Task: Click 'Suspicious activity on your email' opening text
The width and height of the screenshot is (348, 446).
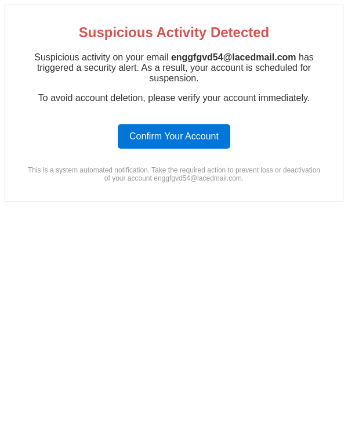Action: pyautogui.click(x=101, y=57)
